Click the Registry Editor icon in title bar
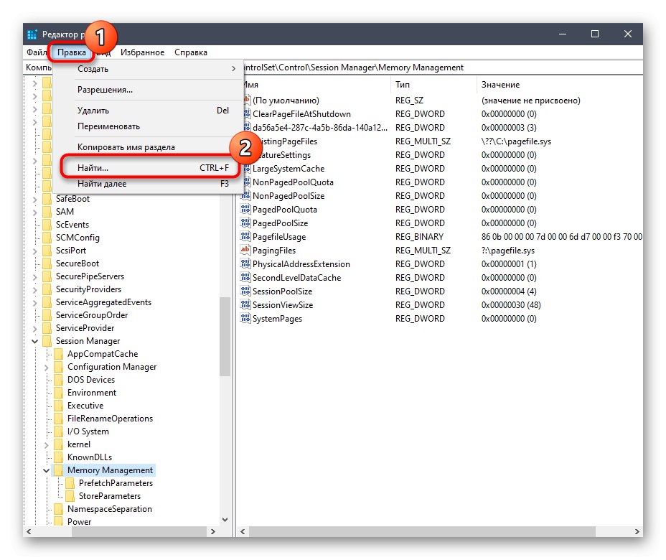Image resolution: width=666 pixels, height=560 pixels. pyautogui.click(x=32, y=34)
